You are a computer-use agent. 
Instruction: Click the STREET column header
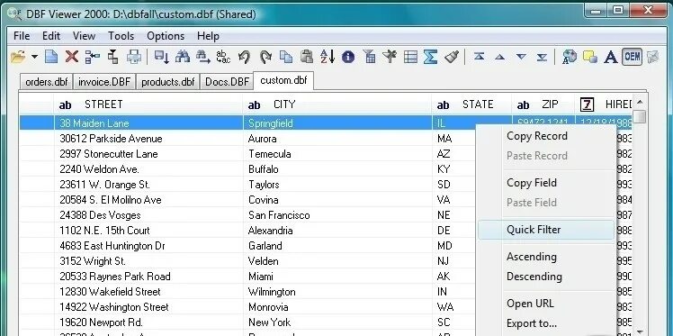tap(148, 104)
